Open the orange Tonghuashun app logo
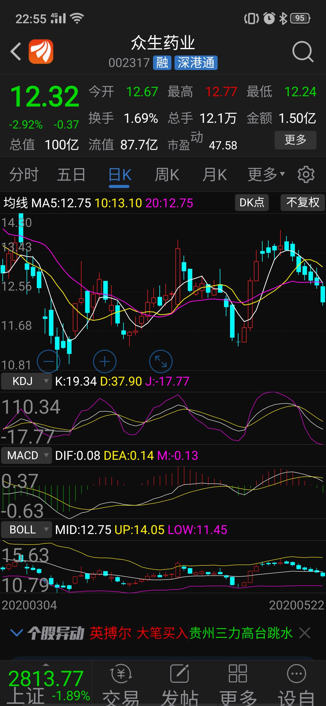The width and height of the screenshot is (326, 706). 41,52
